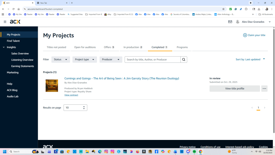
Task: Click the audiobook cover thumbnail
Action: (x=52, y=86)
